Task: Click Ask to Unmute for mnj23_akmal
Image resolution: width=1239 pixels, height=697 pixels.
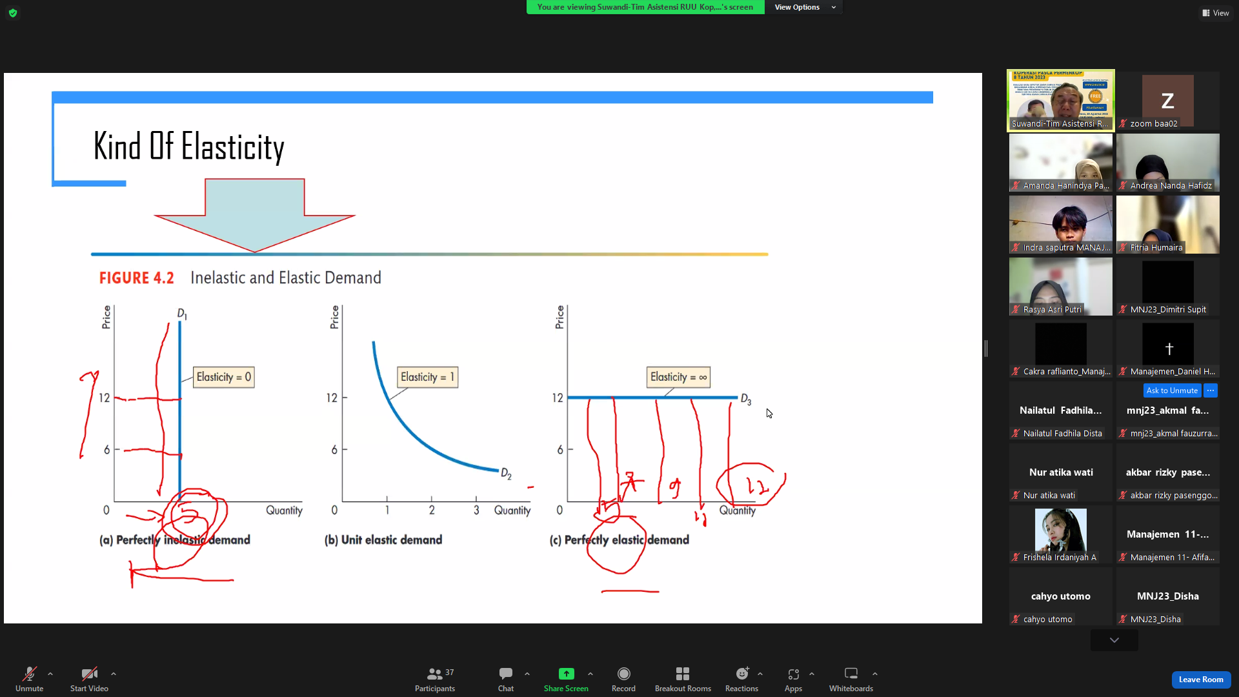Action: pyautogui.click(x=1172, y=390)
